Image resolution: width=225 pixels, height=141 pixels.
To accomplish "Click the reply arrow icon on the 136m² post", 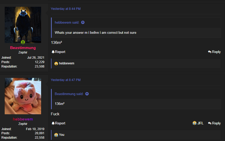I will pos(210,52).
